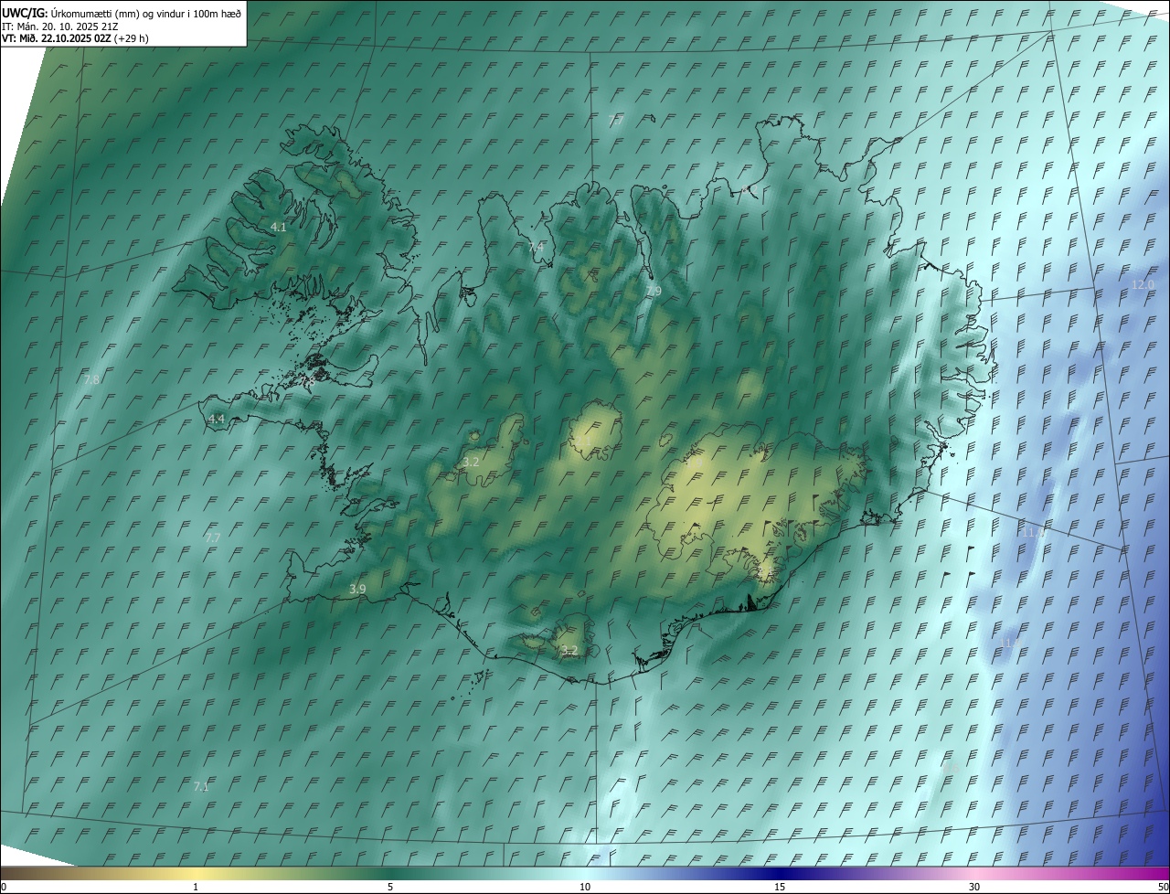1170x894 pixels.
Task: Click the UWC/IG Úrkomumætti title line
Action: 122,13
